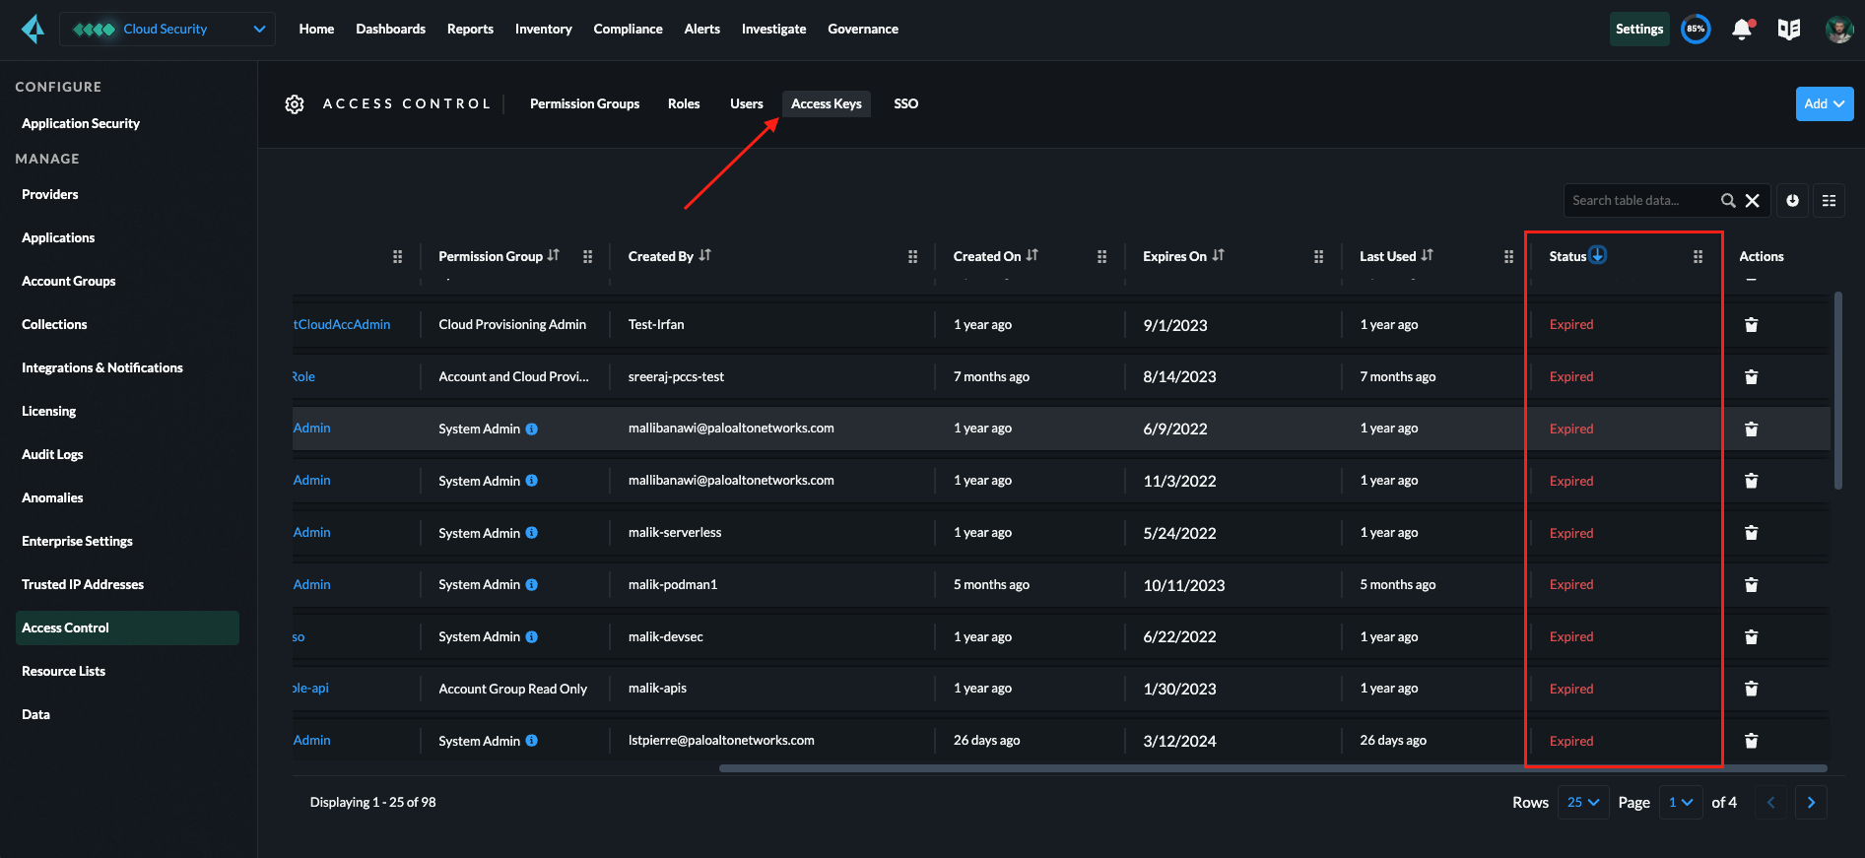The image size is (1865, 858).
Task: Open Audit Logs in sidebar
Action: coord(52,454)
